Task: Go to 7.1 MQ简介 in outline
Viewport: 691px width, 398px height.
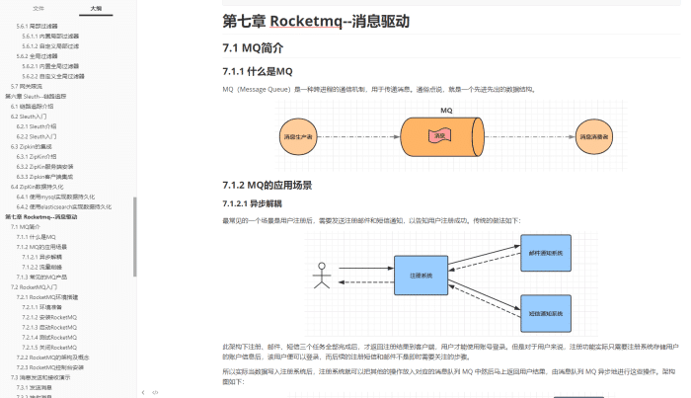Action: coord(26,227)
